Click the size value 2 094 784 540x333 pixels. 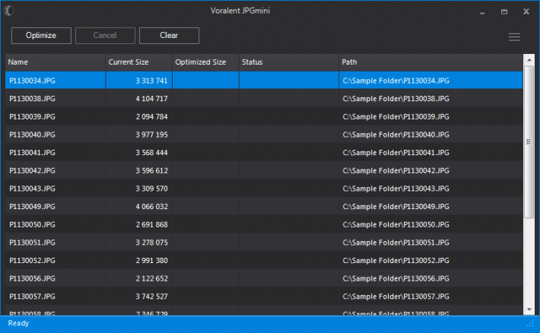(x=151, y=117)
